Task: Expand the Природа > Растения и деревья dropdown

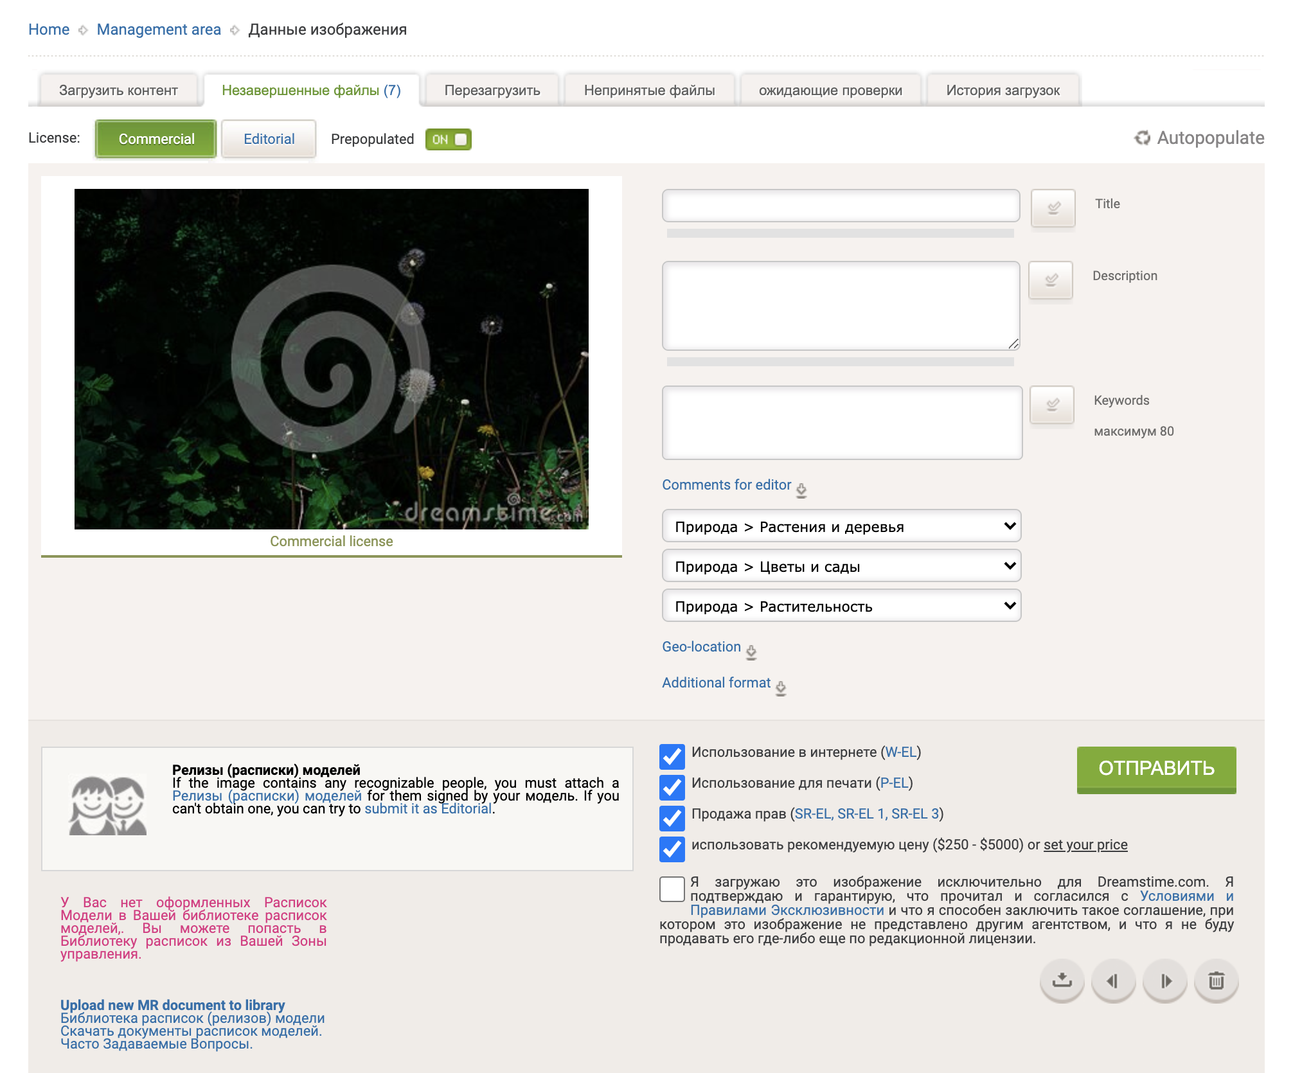Action: 841,526
